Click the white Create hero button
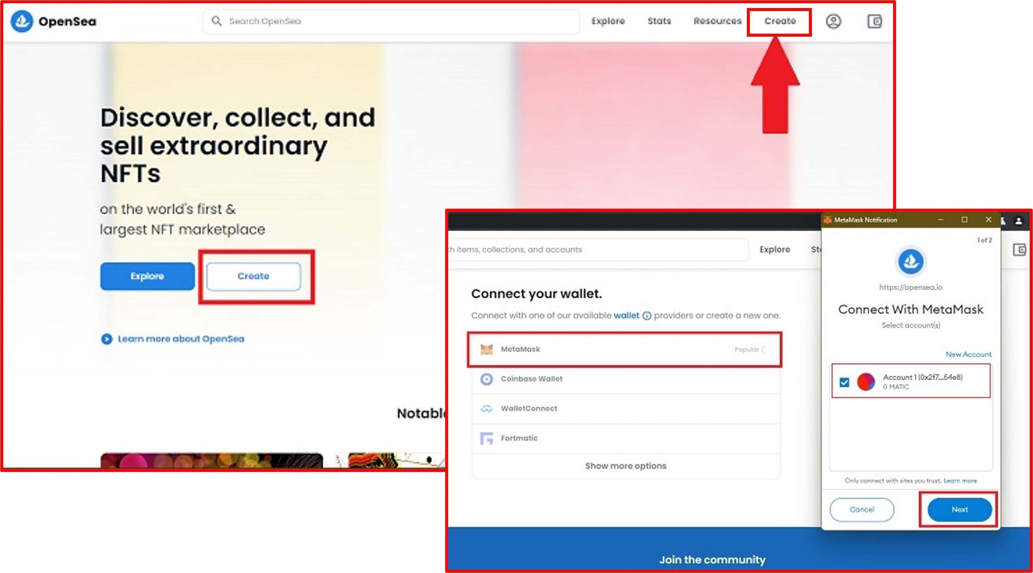The width and height of the screenshot is (1033, 573). point(253,276)
